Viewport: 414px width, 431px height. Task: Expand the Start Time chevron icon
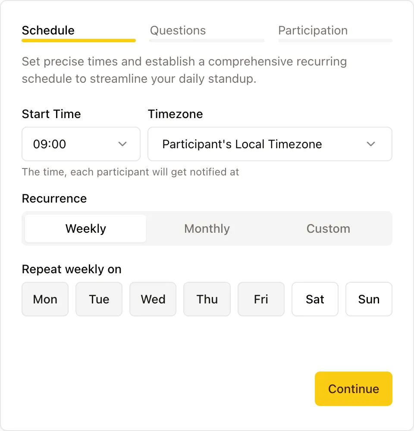click(122, 144)
